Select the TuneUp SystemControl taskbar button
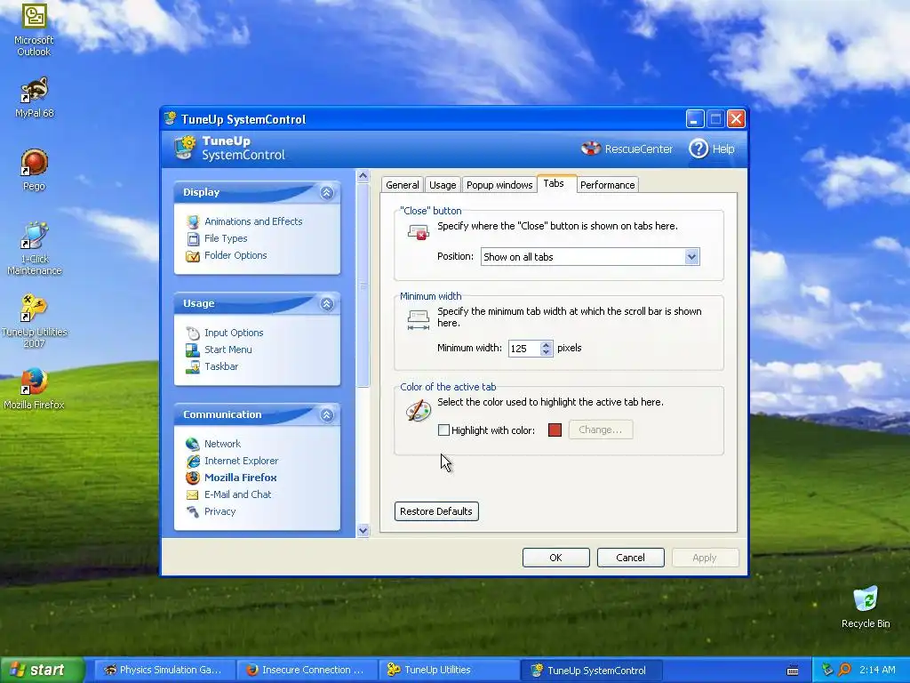910x683 pixels. (x=591, y=670)
